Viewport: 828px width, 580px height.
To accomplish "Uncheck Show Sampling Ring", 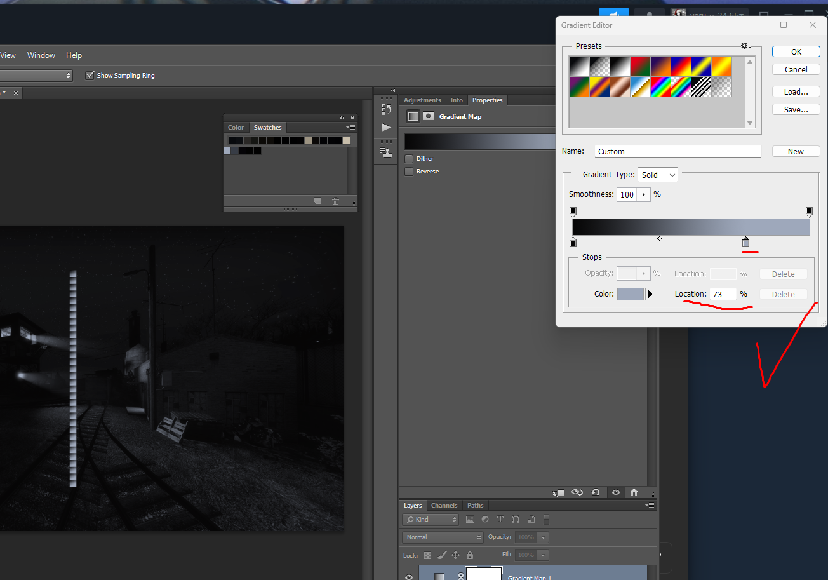I will tap(90, 76).
